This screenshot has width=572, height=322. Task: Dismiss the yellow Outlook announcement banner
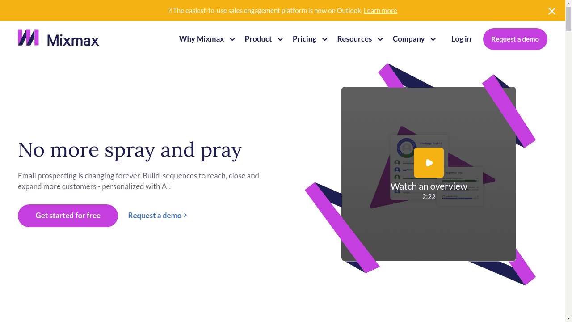pos(552,11)
